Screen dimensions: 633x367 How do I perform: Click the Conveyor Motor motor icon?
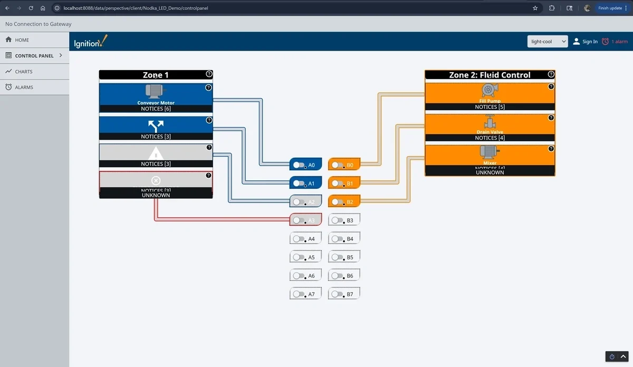point(156,92)
